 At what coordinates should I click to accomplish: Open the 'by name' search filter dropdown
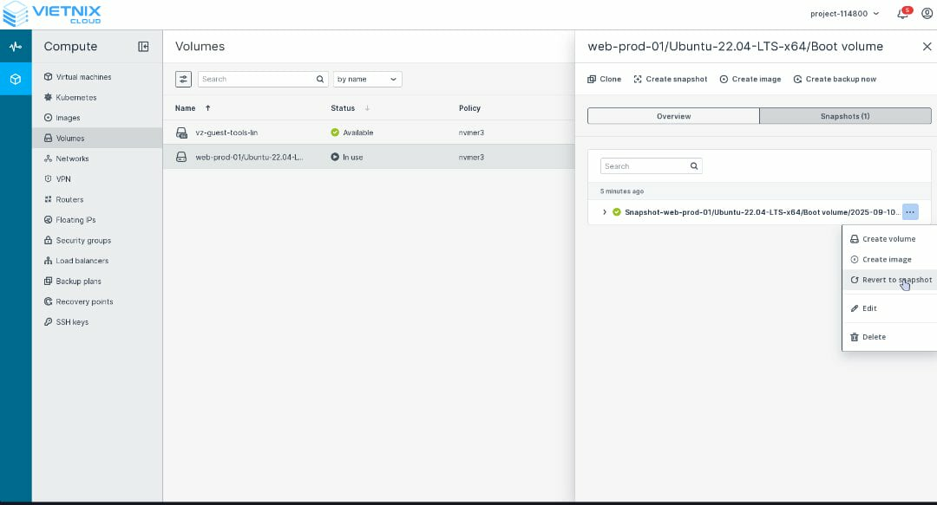(367, 79)
